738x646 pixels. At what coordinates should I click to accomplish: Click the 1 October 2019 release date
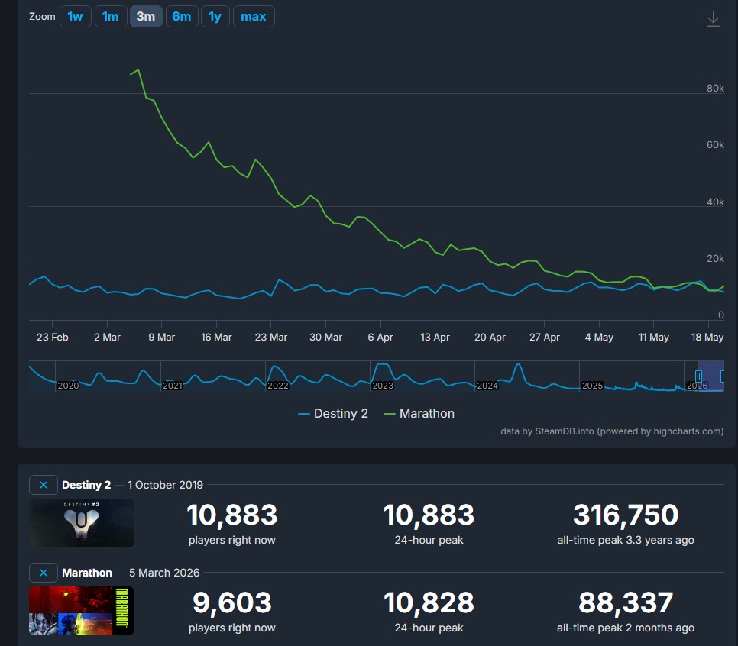(165, 485)
